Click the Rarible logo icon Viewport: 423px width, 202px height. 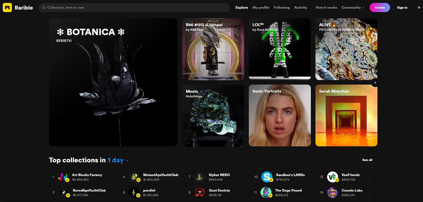pos(7,8)
